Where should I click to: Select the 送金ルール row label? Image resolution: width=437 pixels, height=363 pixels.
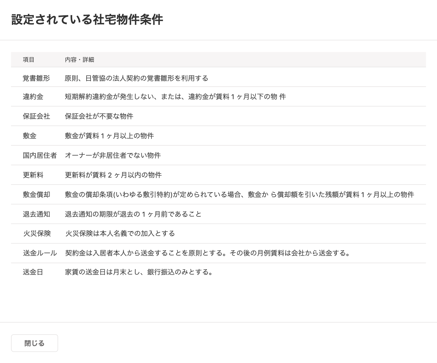point(40,253)
